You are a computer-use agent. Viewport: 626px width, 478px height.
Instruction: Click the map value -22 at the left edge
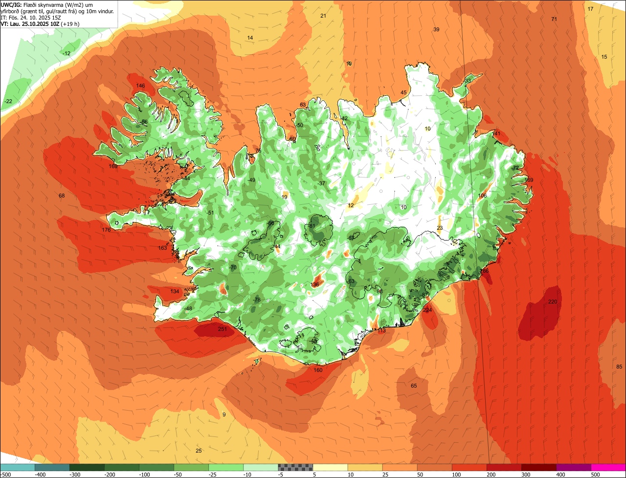8,101
